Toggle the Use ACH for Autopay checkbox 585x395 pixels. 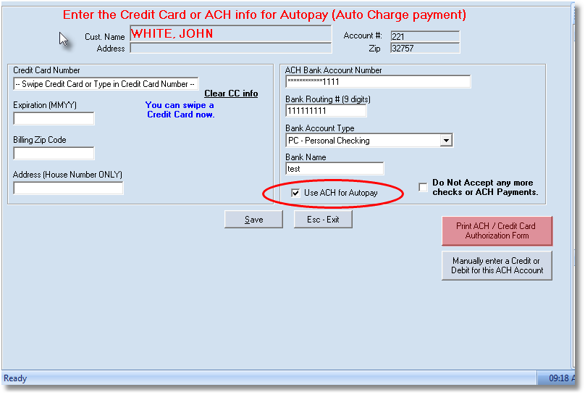[x=295, y=193]
